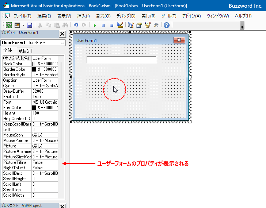This screenshot has width=266, height=208.
Task: Save Book1.xlsm with the floppy icon
Action: [30, 25]
